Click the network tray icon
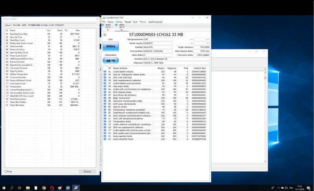314x191 pixels. (x=287, y=188)
